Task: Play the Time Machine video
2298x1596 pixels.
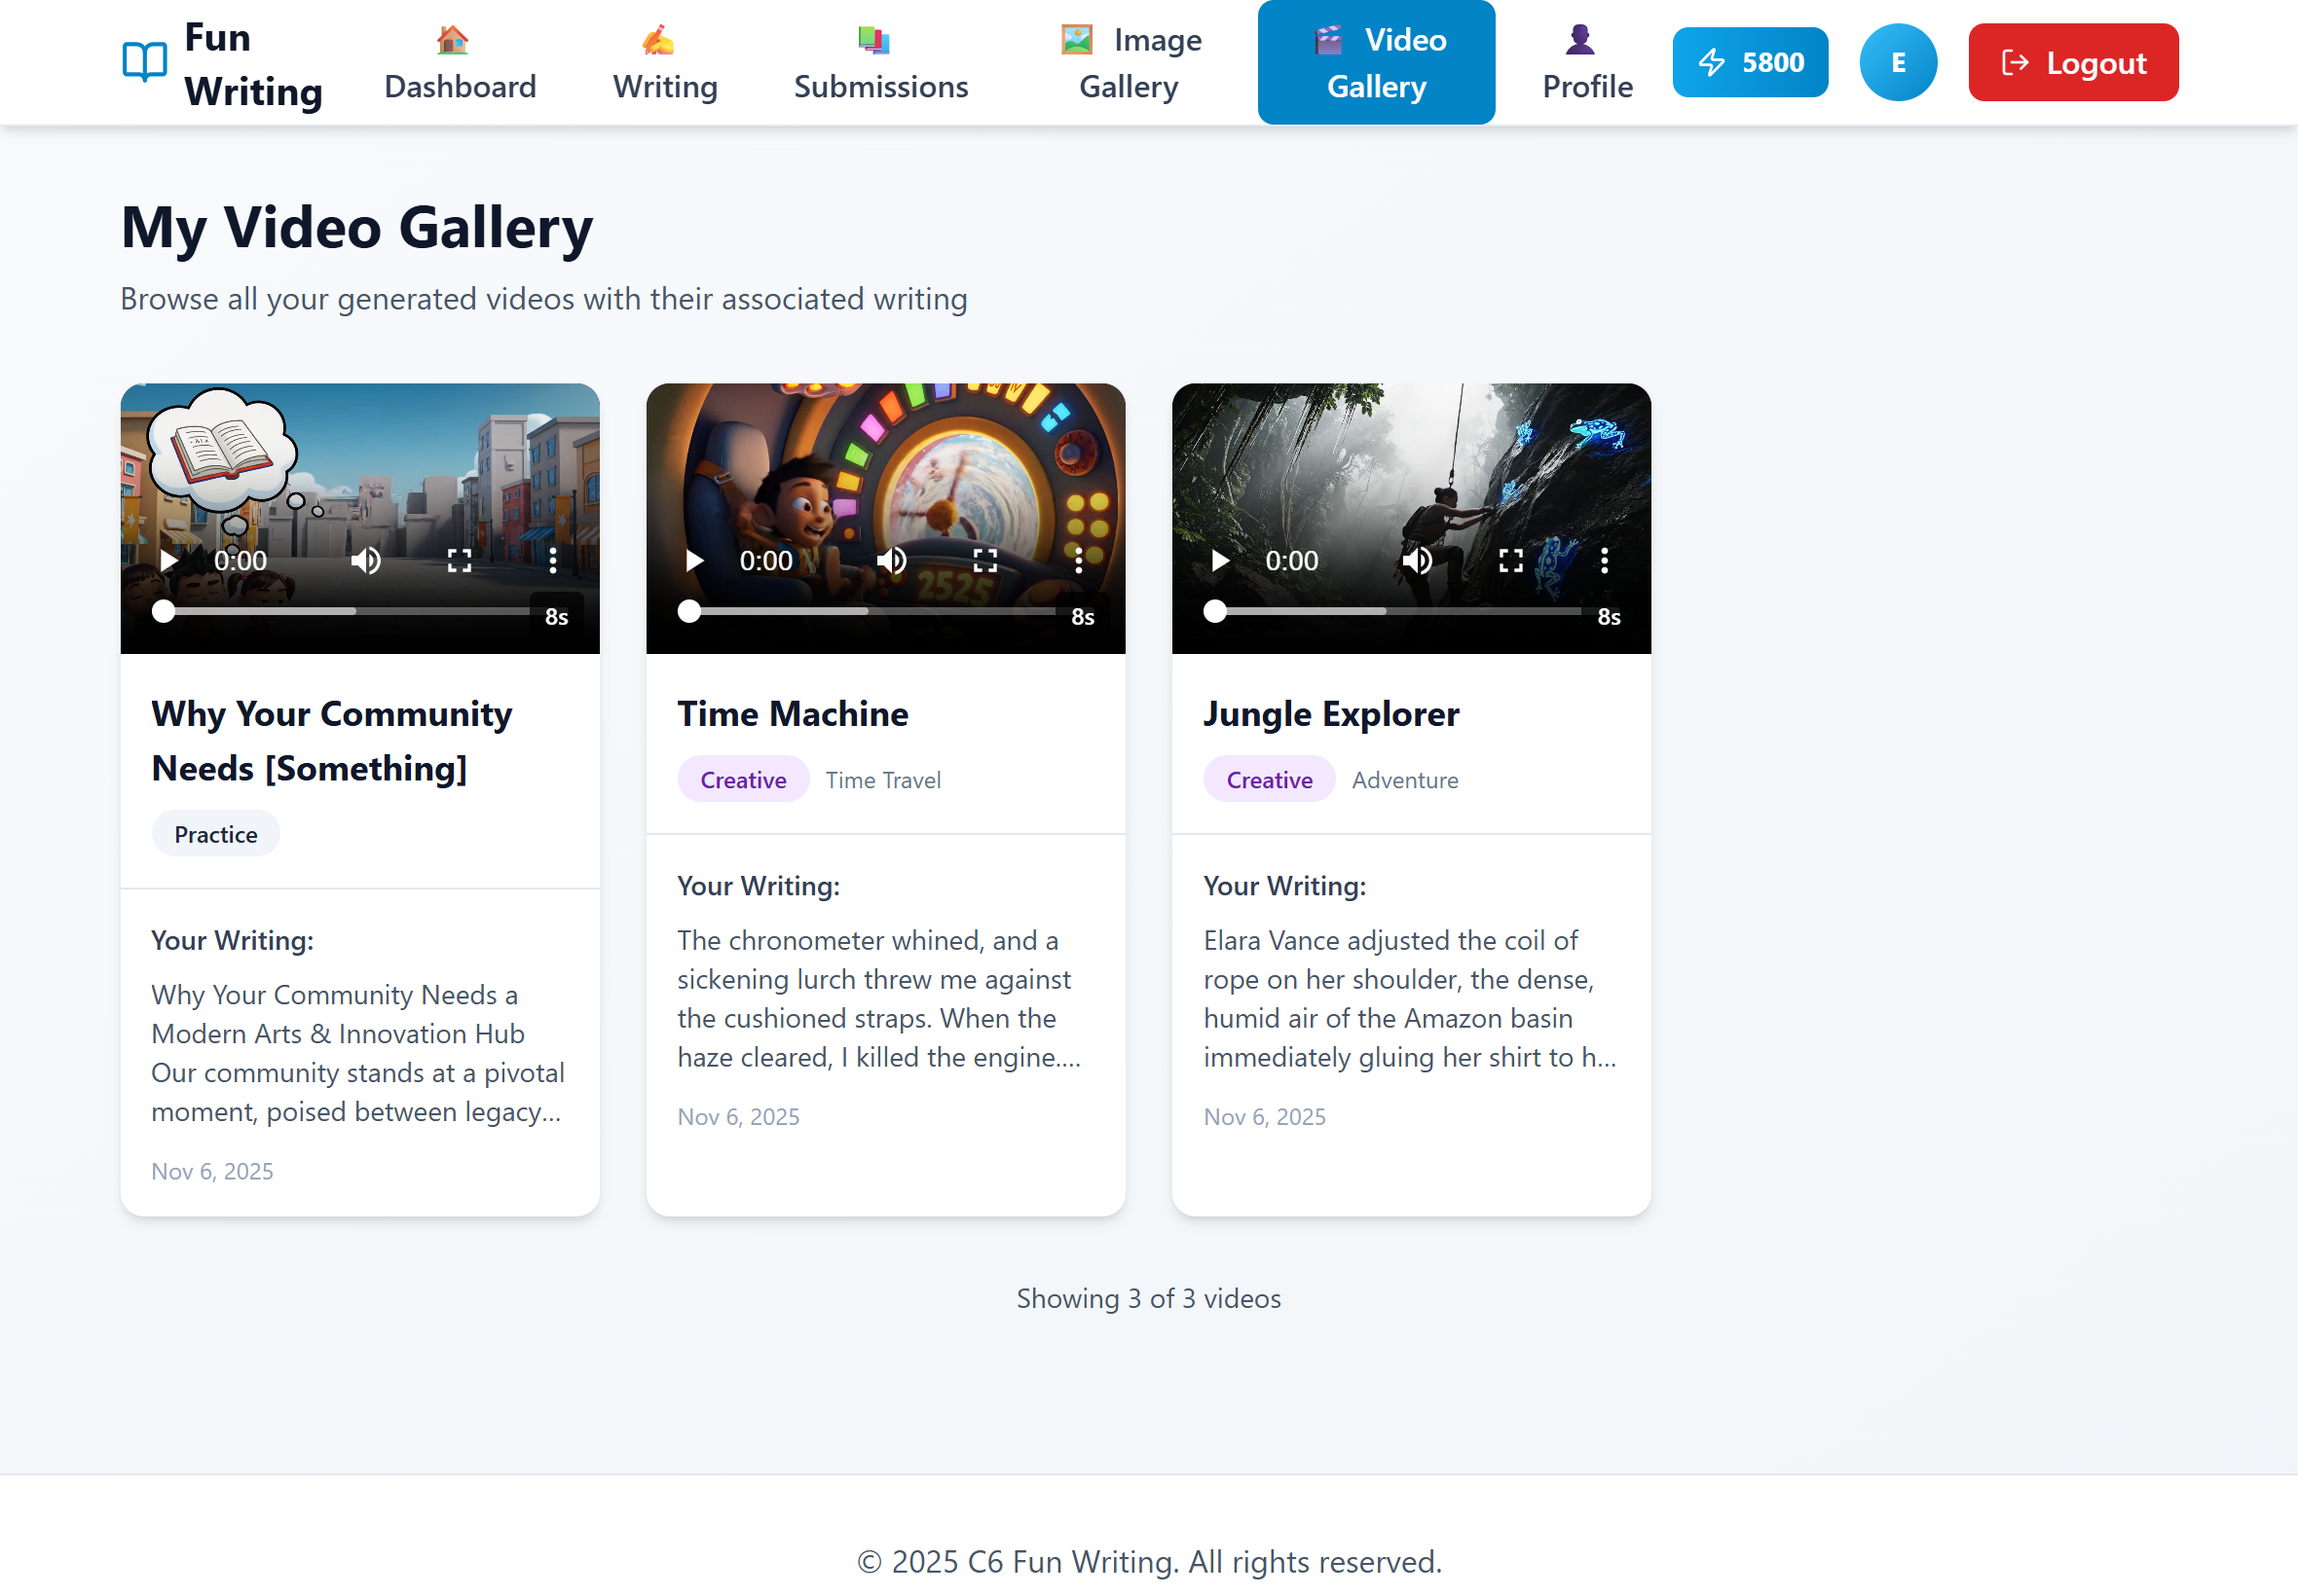Action: (694, 561)
